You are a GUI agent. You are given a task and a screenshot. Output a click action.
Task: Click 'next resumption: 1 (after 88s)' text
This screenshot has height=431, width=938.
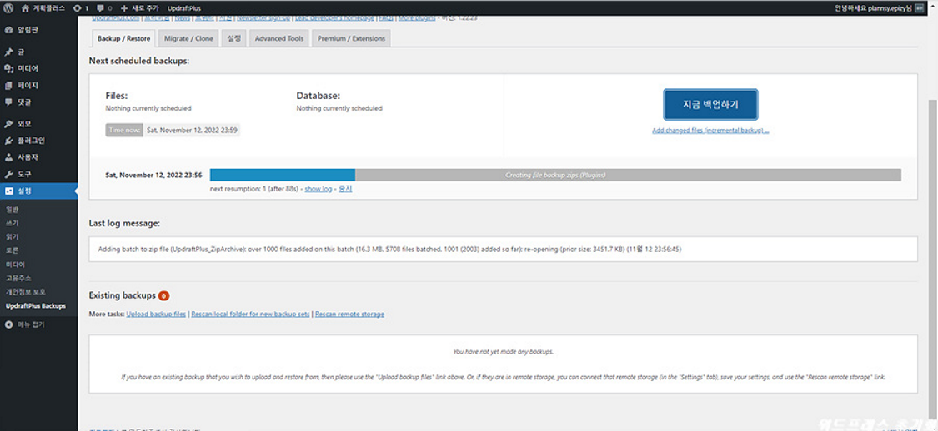coord(254,189)
